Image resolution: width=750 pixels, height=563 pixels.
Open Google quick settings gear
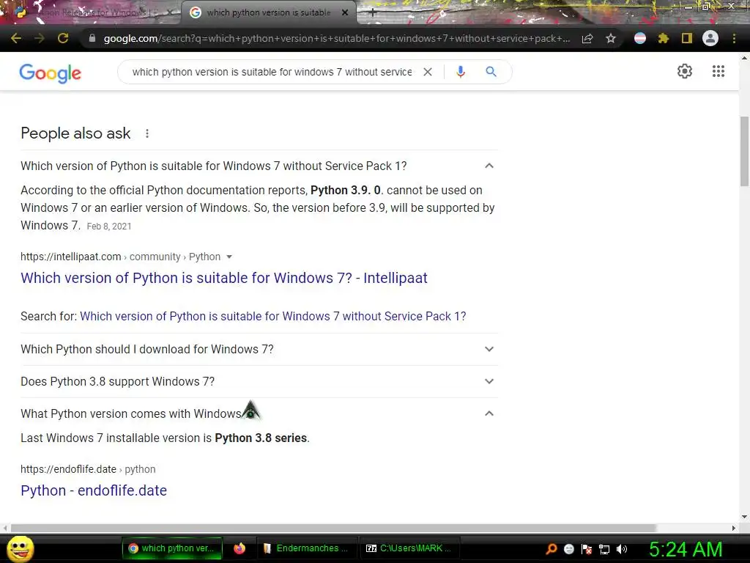685,71
